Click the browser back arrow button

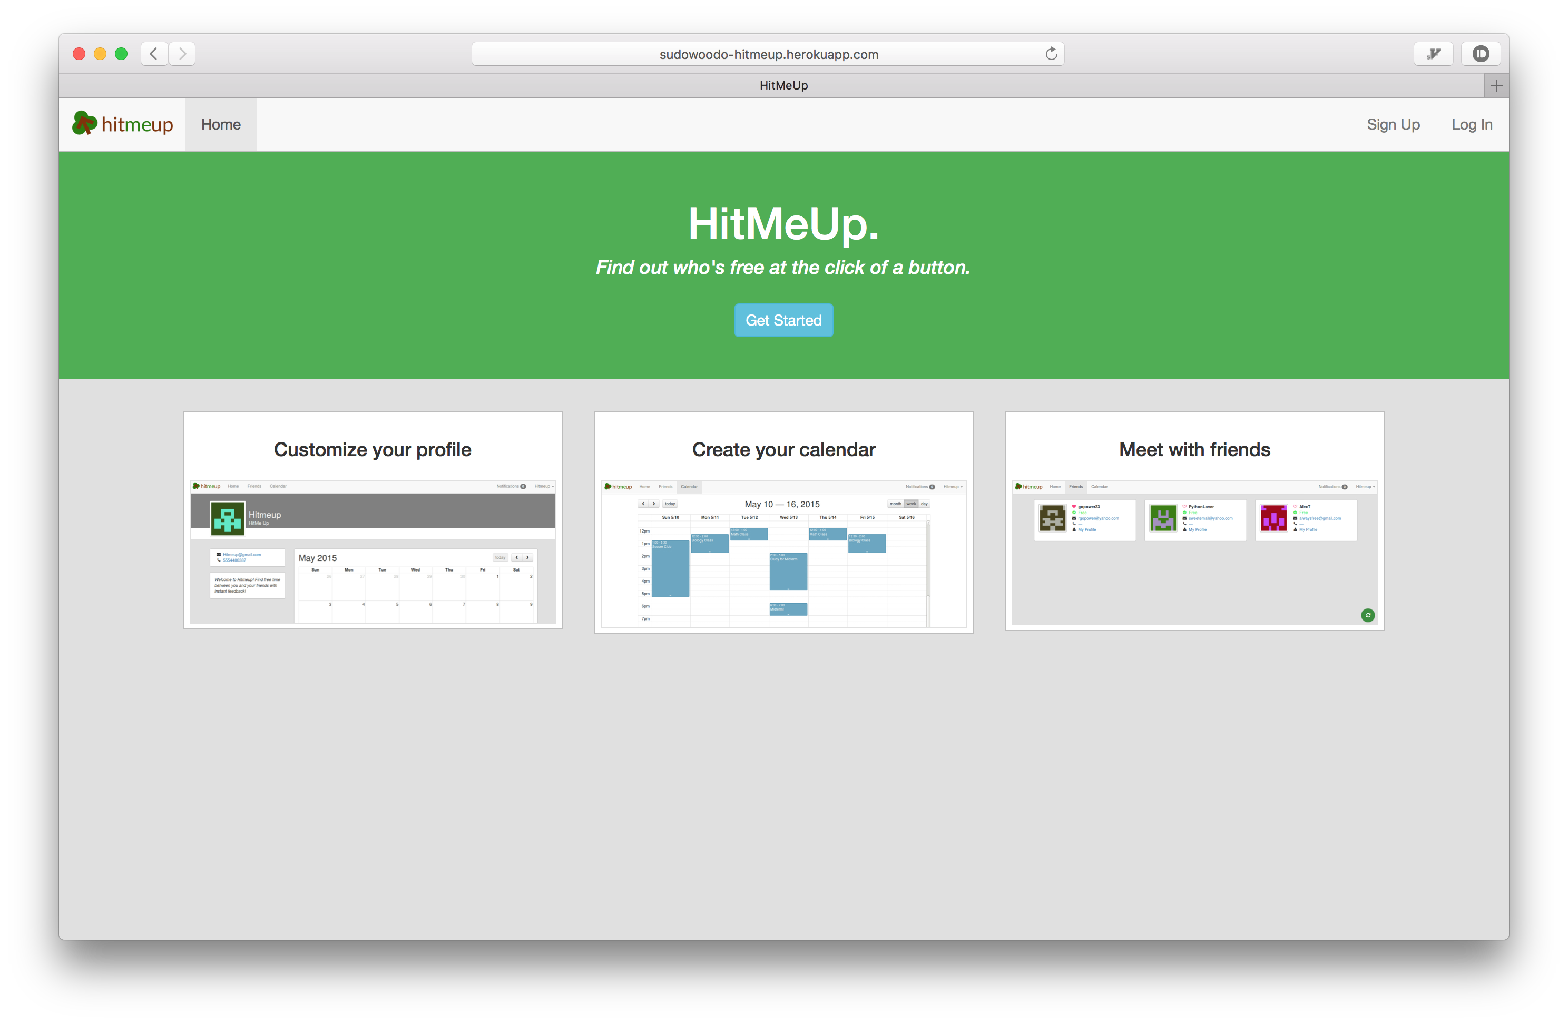[x=154, y=54]
